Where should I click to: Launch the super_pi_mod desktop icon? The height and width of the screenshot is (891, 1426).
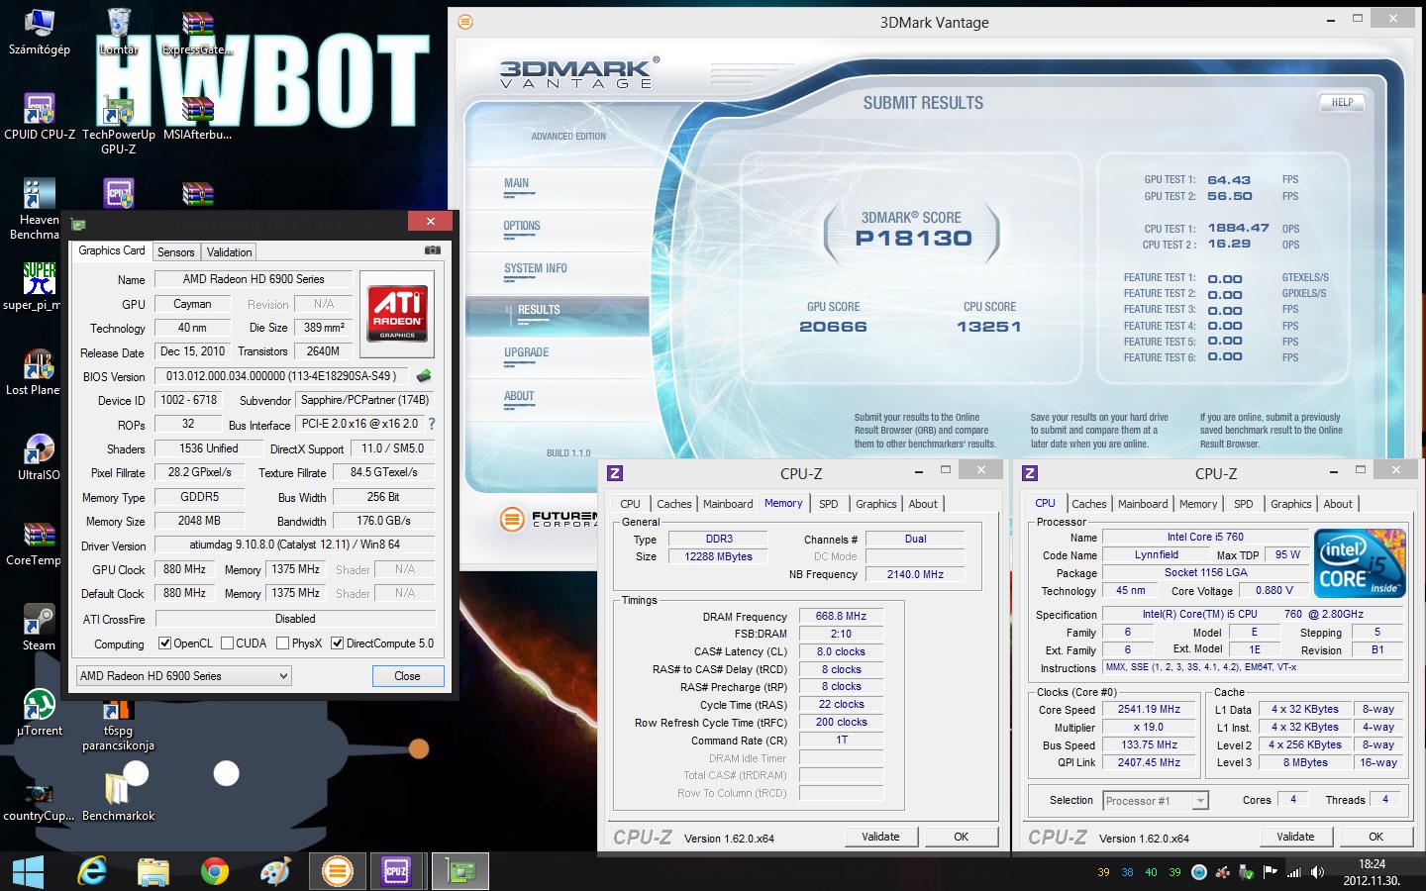(x=35, y=287)
